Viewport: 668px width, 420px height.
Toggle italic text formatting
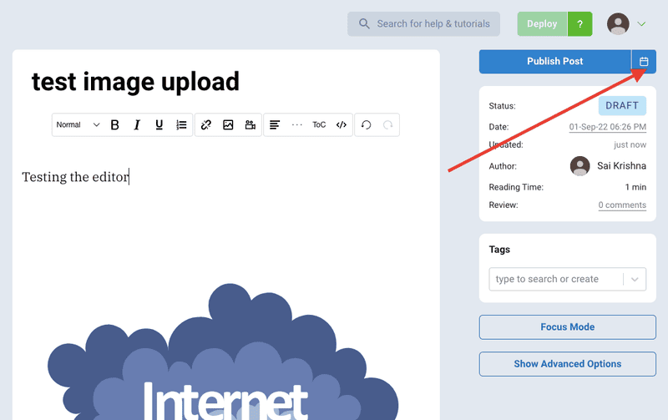tap(137, 125)
